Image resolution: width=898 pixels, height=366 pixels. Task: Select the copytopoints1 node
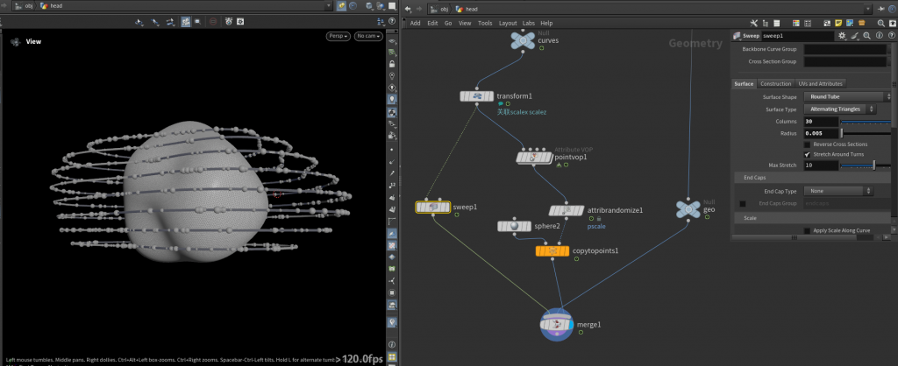552,251
